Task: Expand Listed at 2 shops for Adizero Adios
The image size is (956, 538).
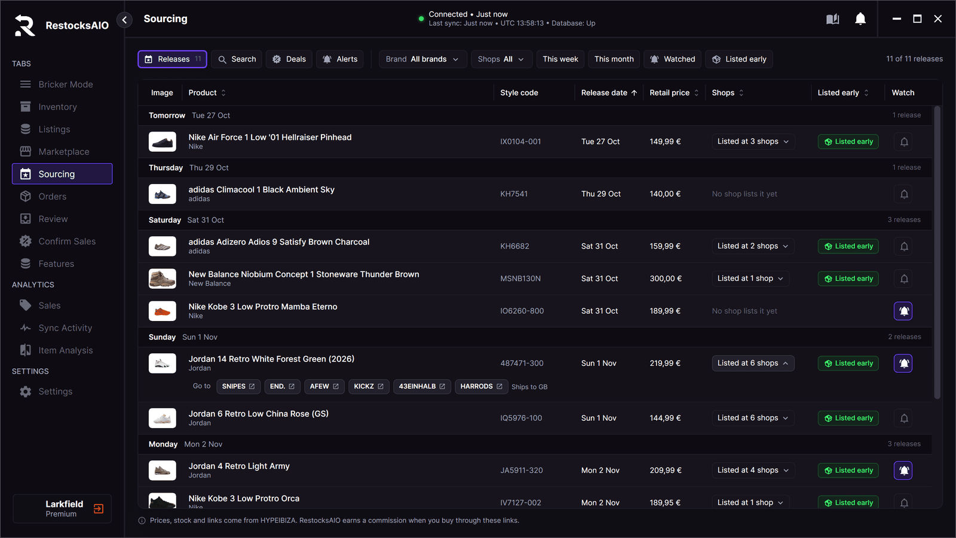Action: point(753,246)
